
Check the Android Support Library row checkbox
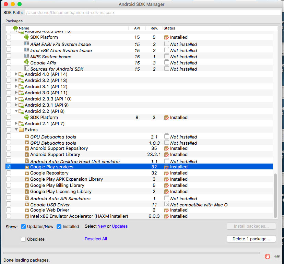[x=8, y=154]
